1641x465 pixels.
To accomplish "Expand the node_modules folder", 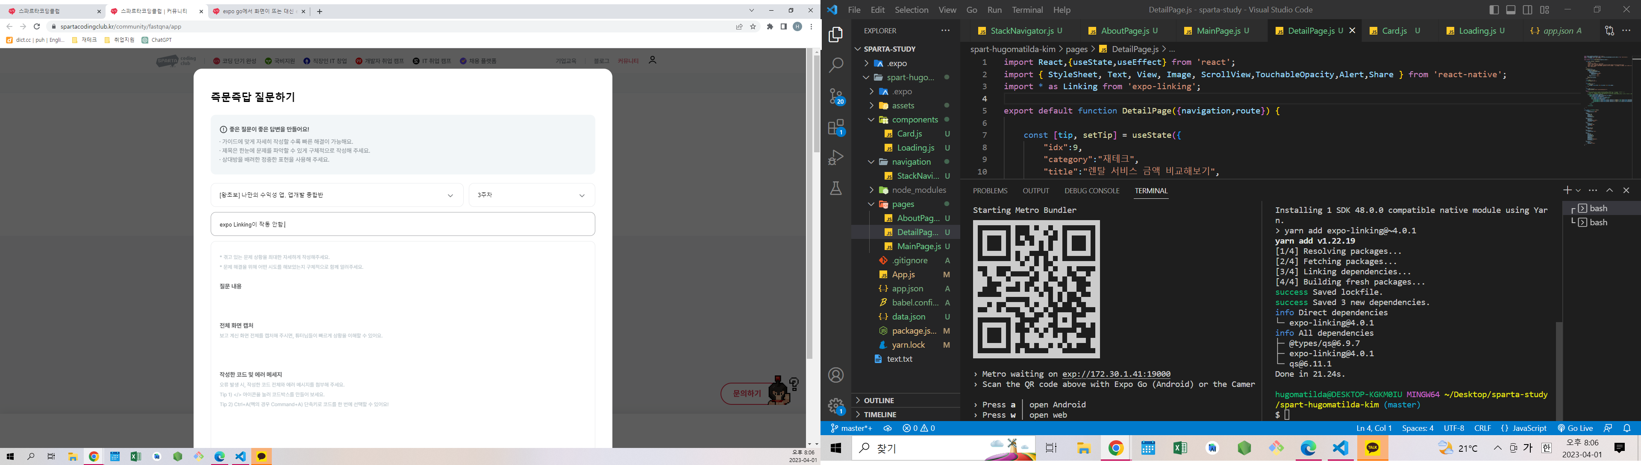I will [x=905, y=190].
